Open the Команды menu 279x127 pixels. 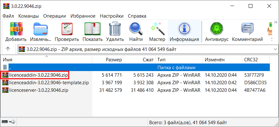click(x=29, y=16)
